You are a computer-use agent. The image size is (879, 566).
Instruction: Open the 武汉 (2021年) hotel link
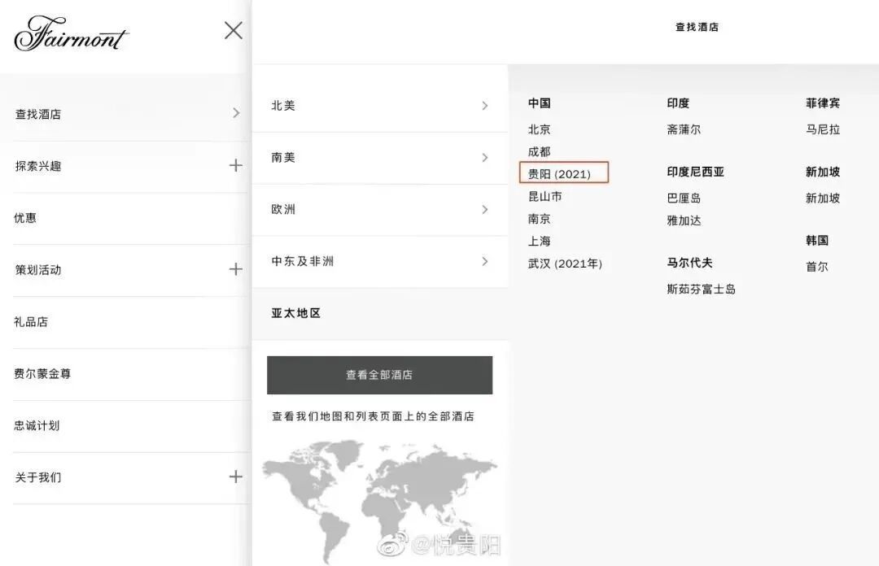(565, 263)
